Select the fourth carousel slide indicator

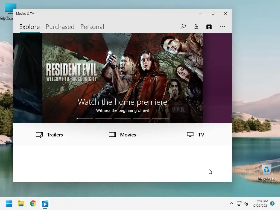point(141,119)
